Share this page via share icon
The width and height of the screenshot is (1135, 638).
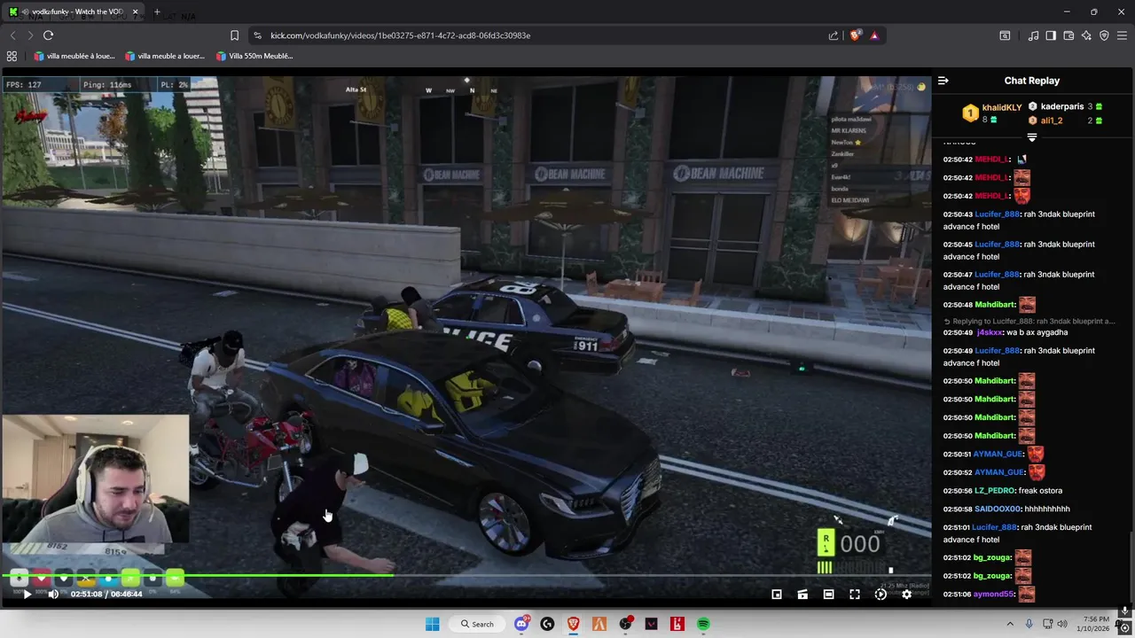tap(834, 35)
